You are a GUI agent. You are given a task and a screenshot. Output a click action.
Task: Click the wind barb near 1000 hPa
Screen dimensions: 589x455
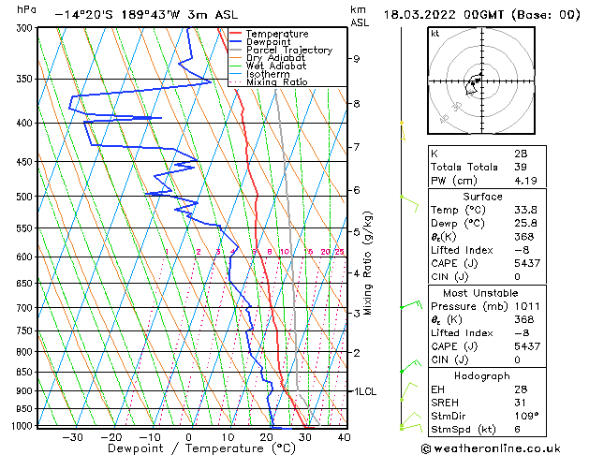(411, 428)
